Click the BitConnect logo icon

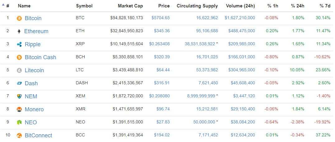point(19,135)
